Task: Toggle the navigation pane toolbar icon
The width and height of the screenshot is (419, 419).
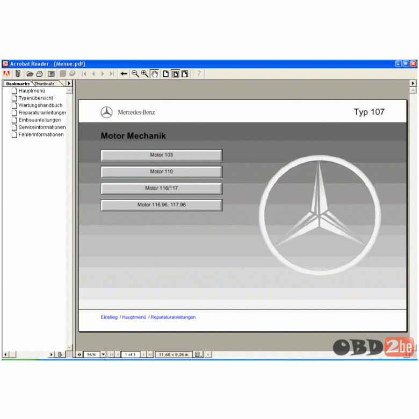Action: [x=51, y=74]
